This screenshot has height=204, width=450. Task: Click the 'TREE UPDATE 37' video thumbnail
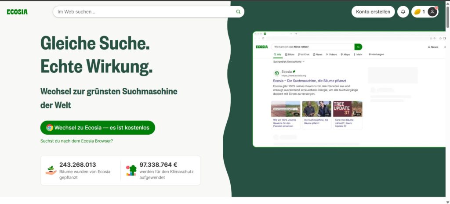348,109
